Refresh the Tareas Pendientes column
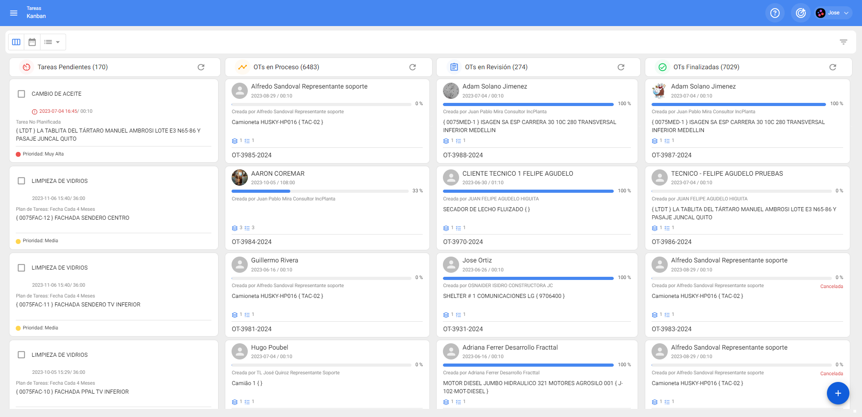 (201, 67)
